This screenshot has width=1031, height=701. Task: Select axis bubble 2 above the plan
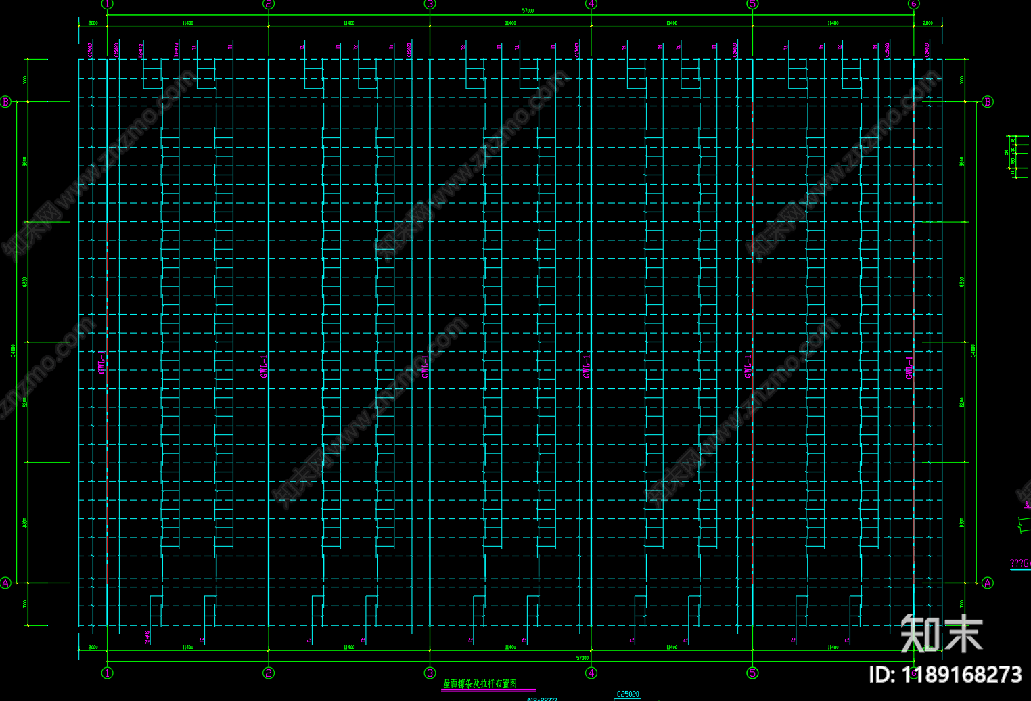point(269,4)
